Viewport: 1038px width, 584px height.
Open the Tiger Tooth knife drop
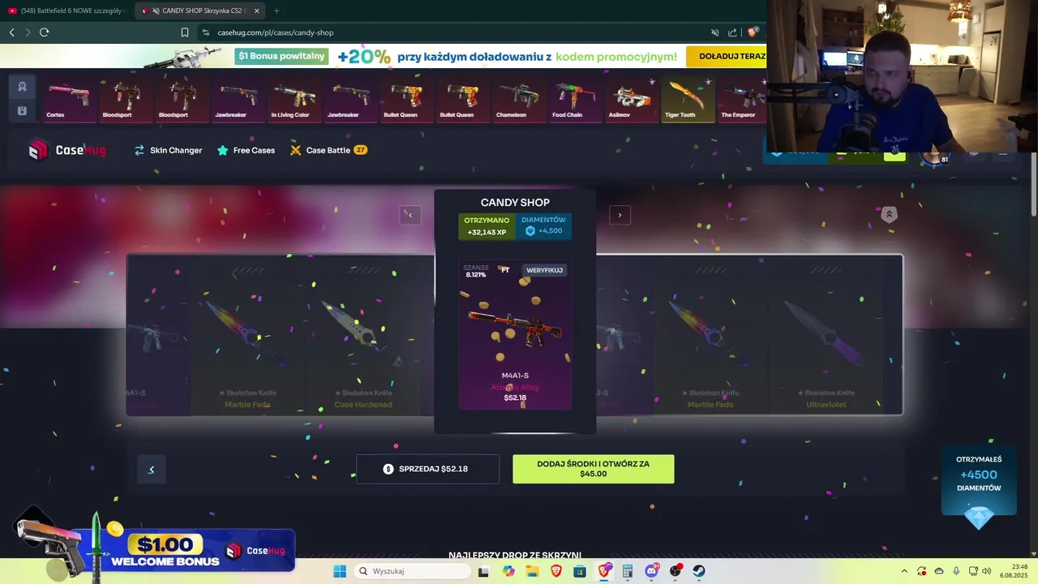[688, 99]
